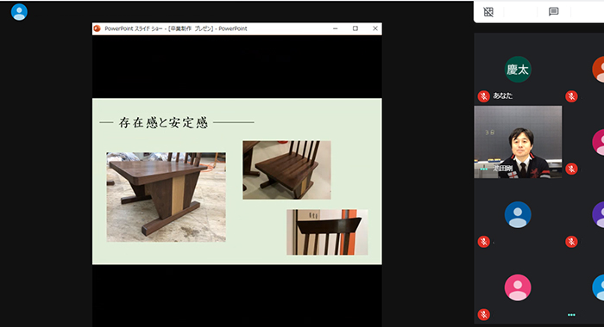The image size is (604, 327).
Task: Click the PowerPoint スライド ショー window title
Action: (x=176, y=28)
